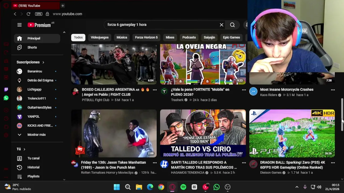Open WhatsApp in Opera sidebar
This screenshot has height=193, width=344.
coord(6,98)
